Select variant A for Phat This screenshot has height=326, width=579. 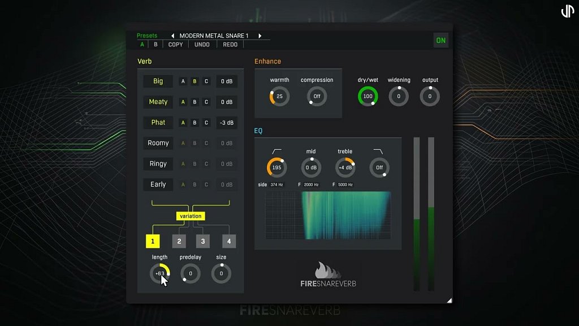click(x=183, y=123)
